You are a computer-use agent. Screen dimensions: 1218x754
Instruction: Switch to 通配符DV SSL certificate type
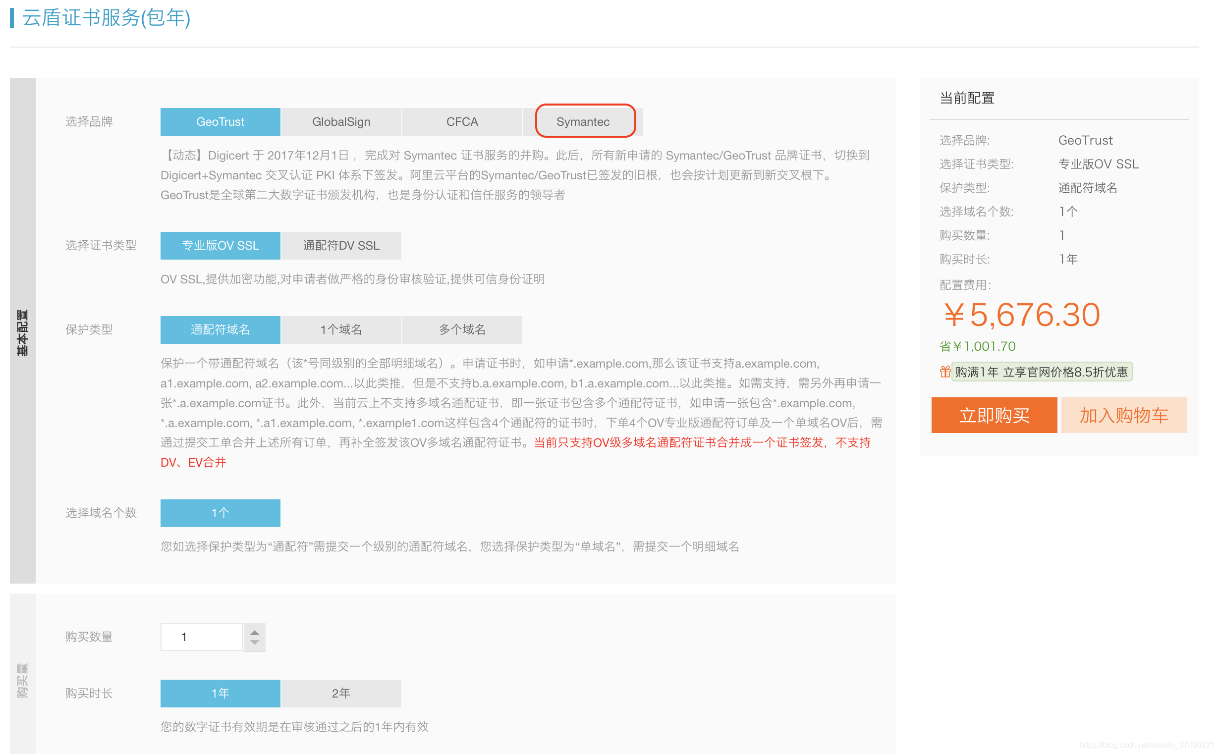click(341, 245)
